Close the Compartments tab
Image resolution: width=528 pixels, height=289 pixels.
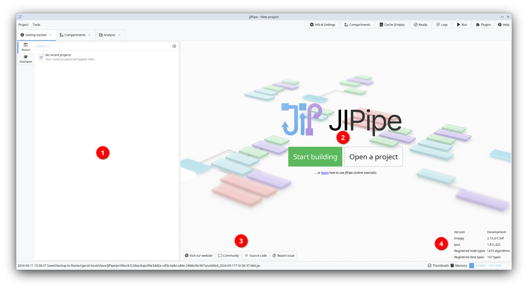90,35
